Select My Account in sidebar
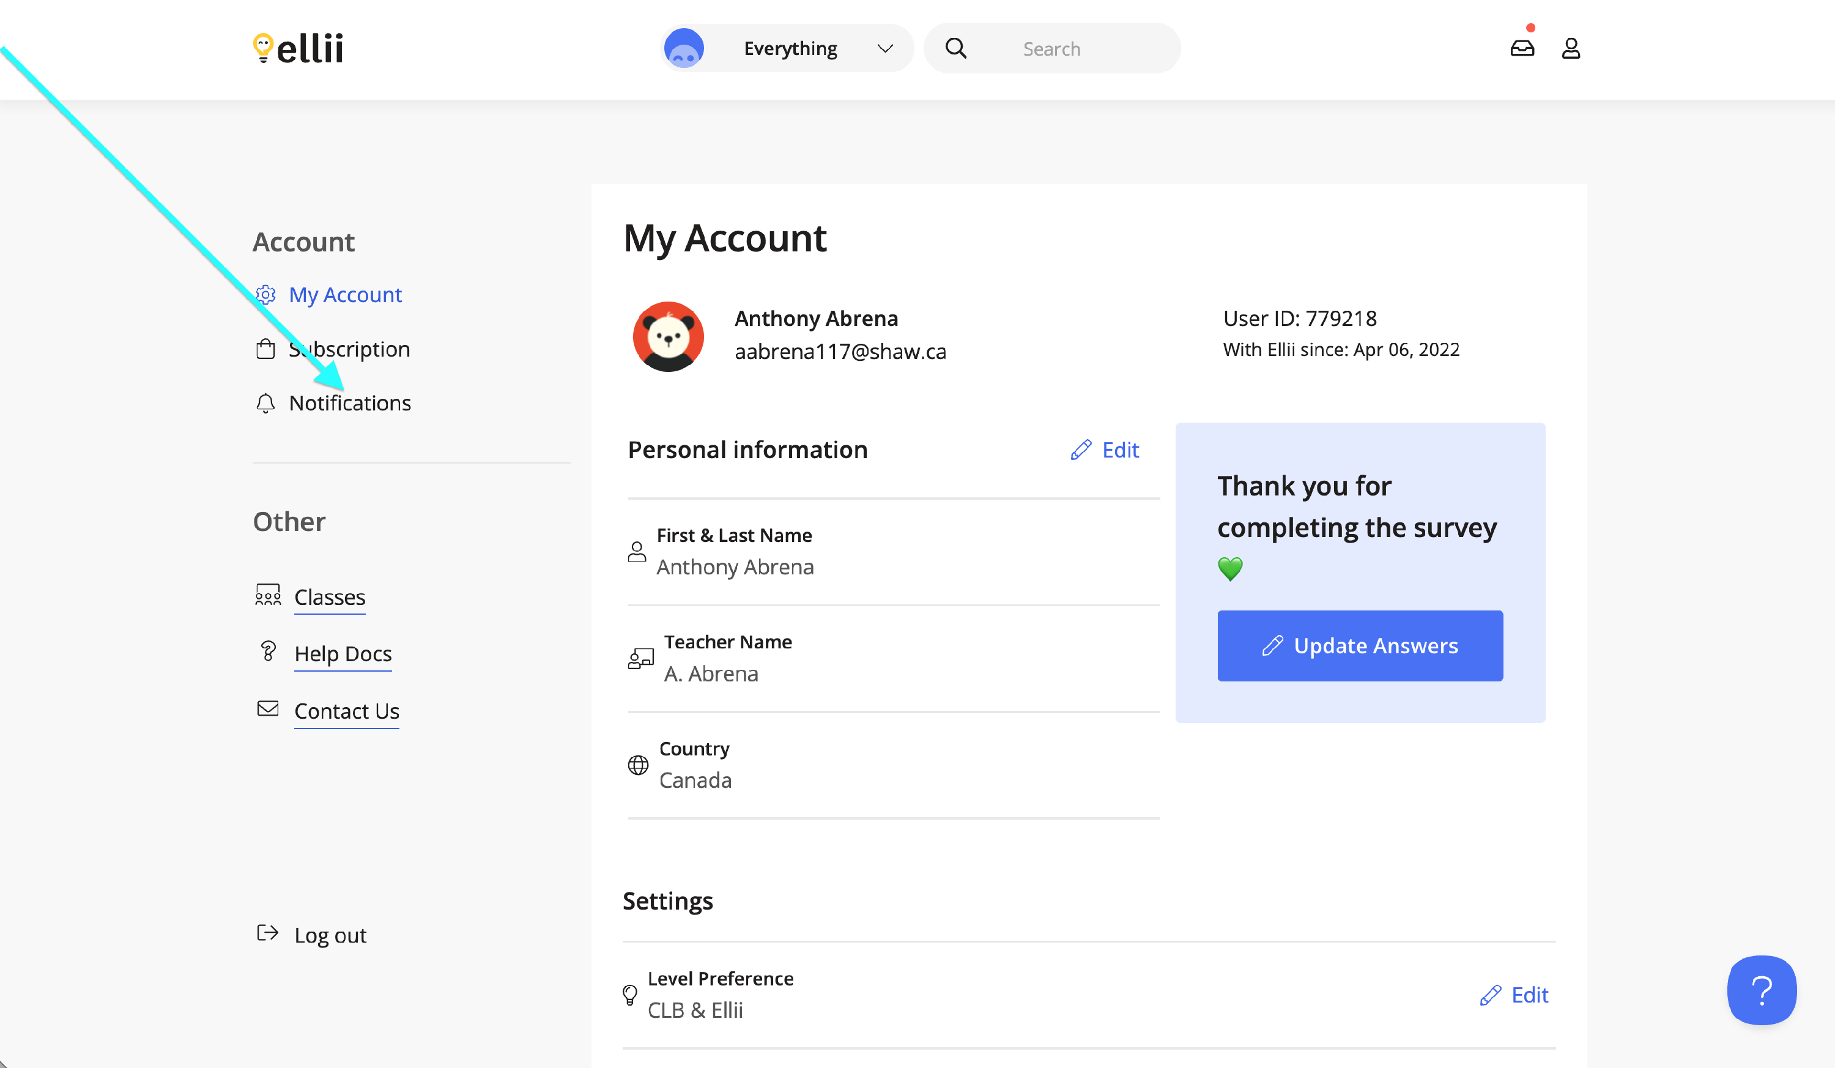1835x1068 pixels. (x=345, y=295)
